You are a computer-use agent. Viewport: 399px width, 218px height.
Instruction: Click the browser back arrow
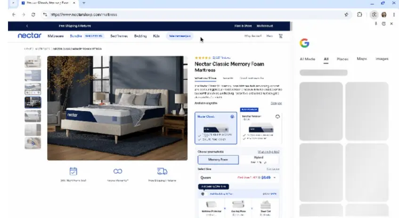14,15
